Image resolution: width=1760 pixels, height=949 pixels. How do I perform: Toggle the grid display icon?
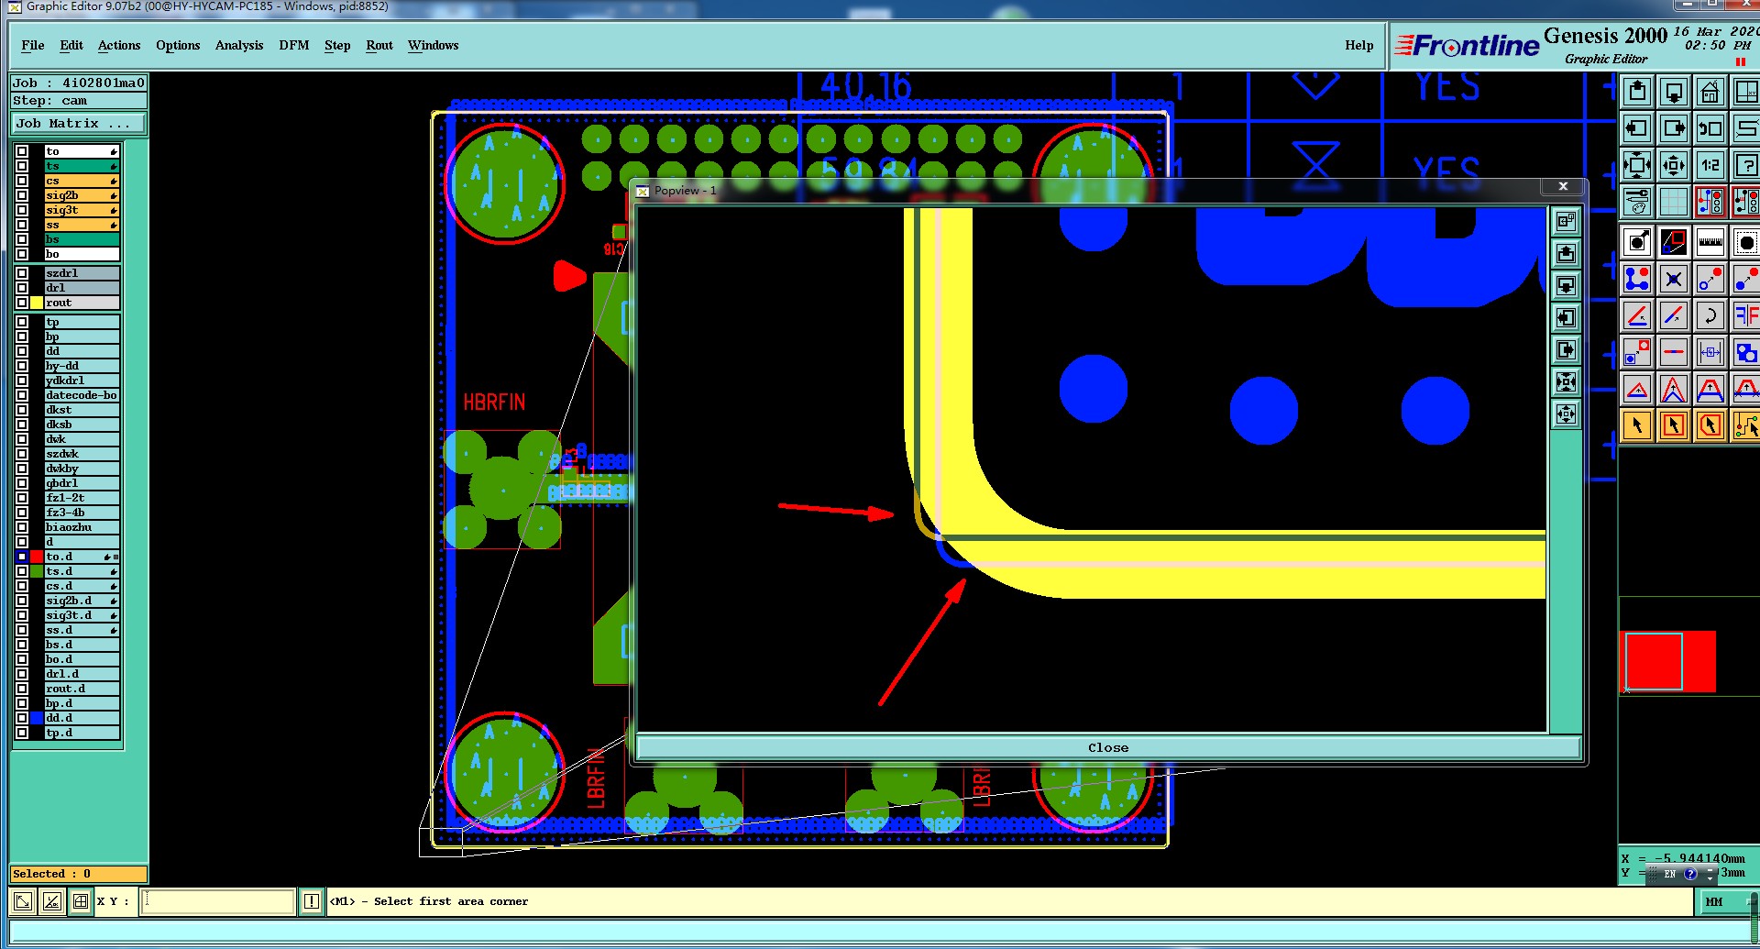tap(1674, 201)
